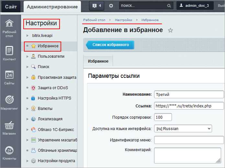This screenshot has height=168, width=225.
Task: Open the interface language dropdown
Action: pyautogui.click(x=183, y=129)
